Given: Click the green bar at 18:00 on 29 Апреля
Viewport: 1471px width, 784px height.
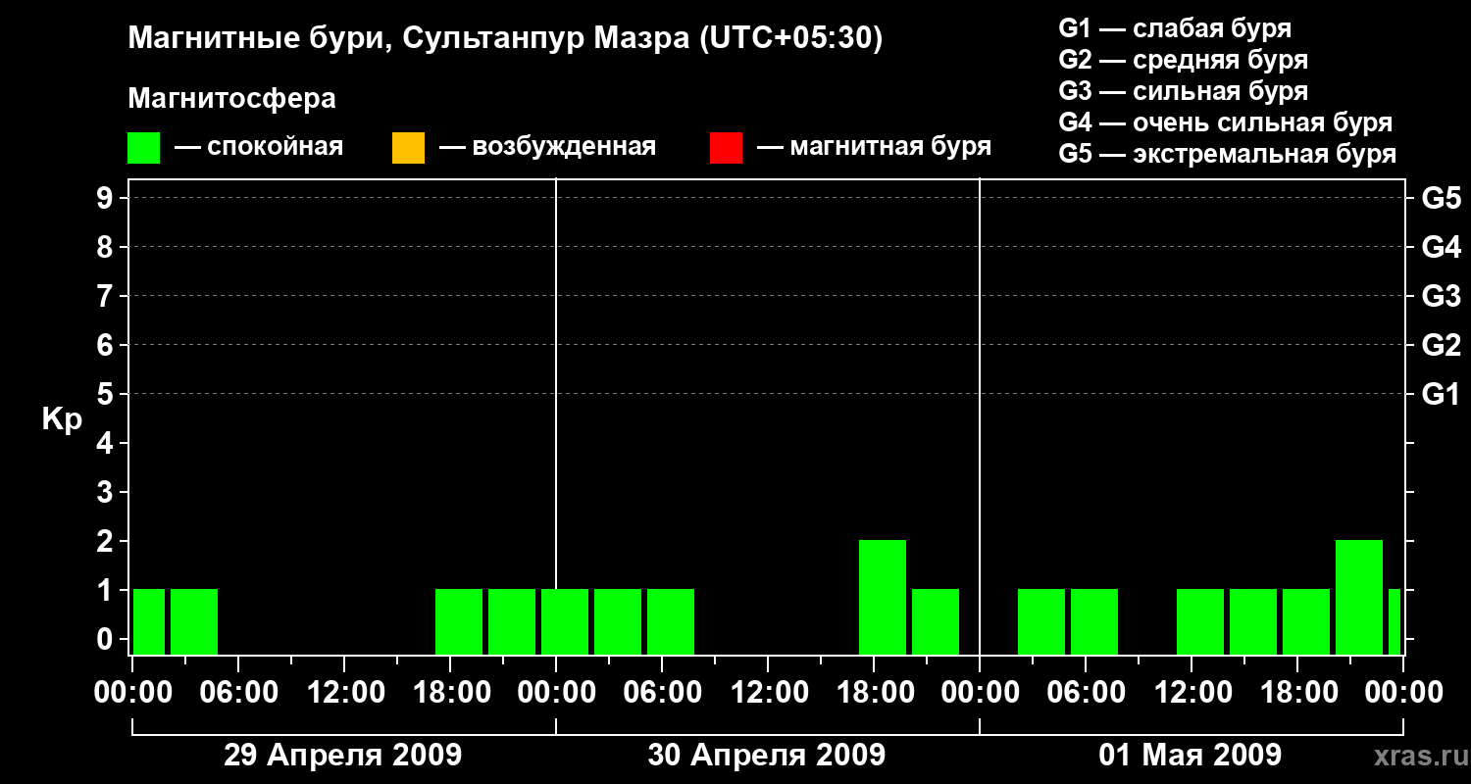Looking at the screenshot, I should tap(459, 621).
